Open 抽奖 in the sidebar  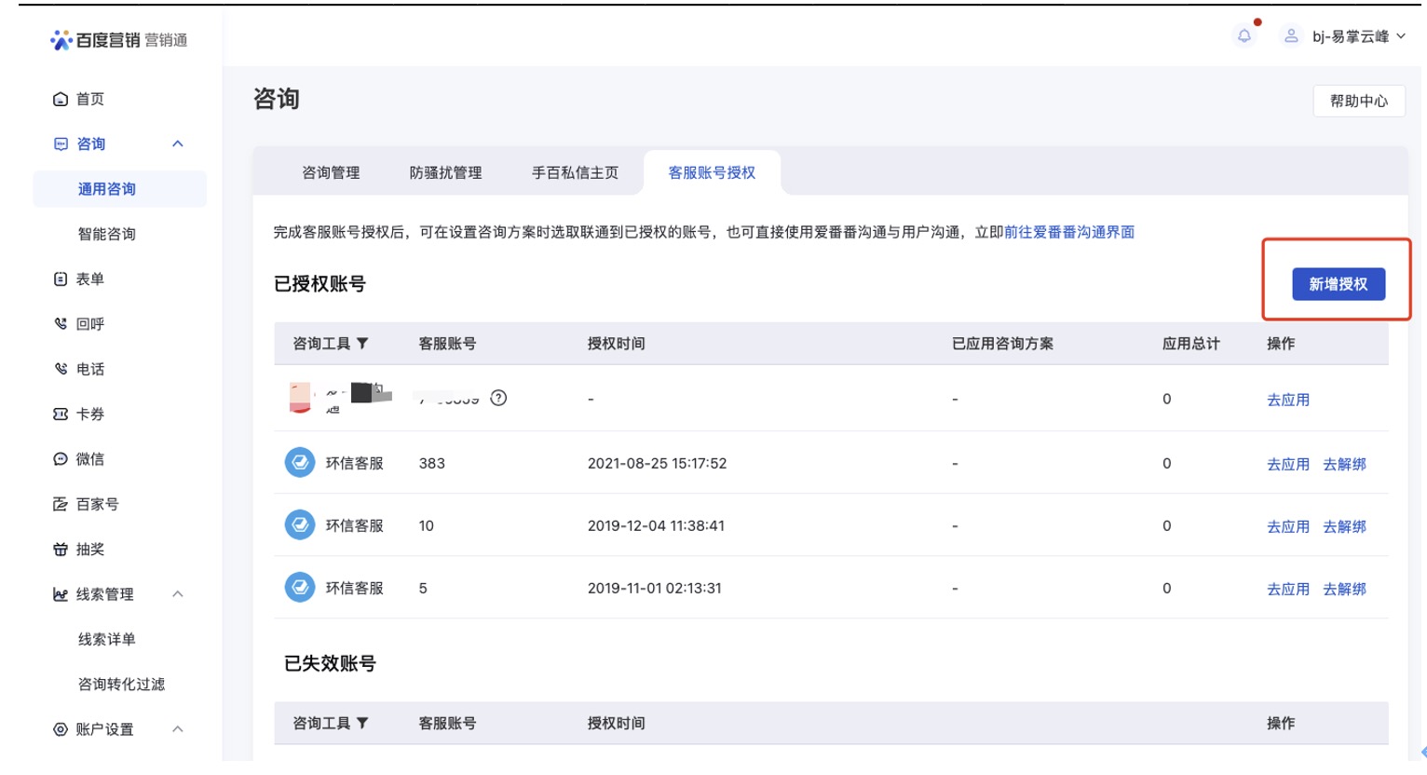coord(89,550)
